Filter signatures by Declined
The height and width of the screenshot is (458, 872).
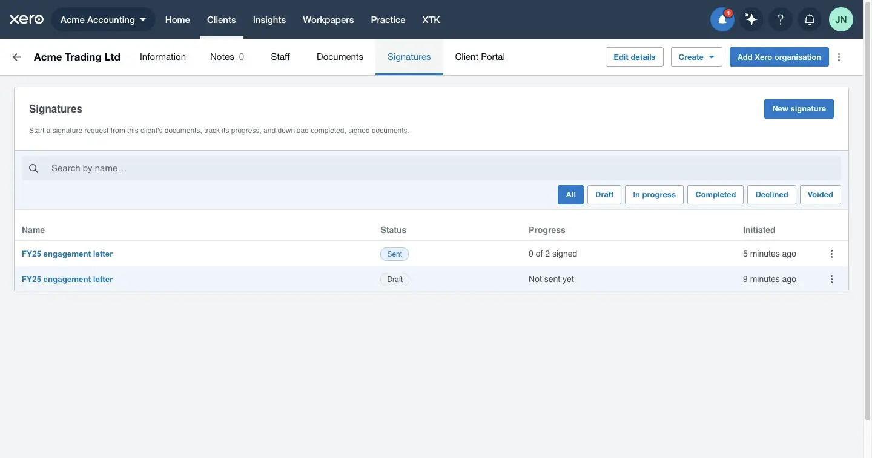[771, 195]
